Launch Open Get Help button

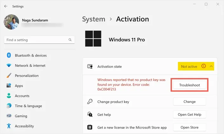tap(189, 114)
